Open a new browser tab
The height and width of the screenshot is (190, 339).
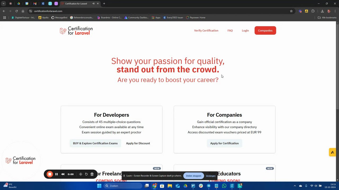pos(104,4)
